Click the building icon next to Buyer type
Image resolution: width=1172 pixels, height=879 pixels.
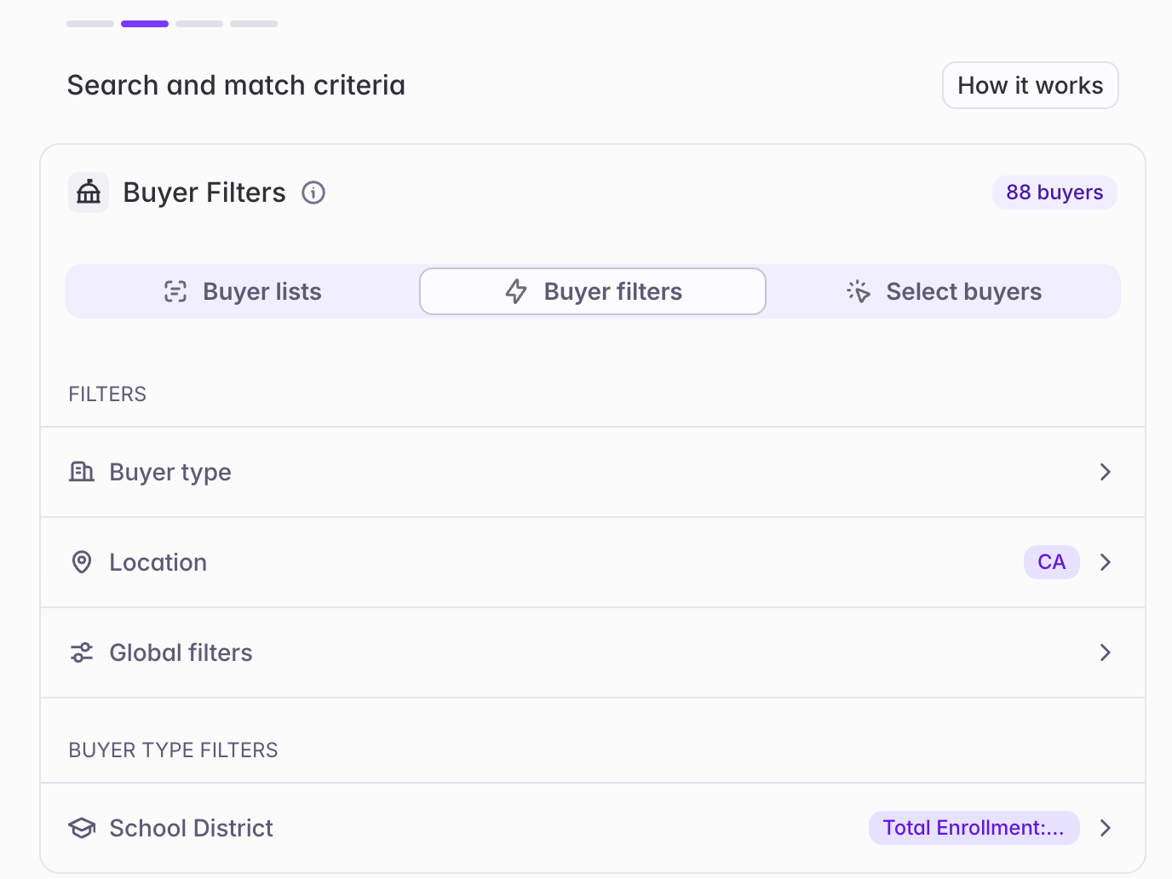click(x=82, y=472)
